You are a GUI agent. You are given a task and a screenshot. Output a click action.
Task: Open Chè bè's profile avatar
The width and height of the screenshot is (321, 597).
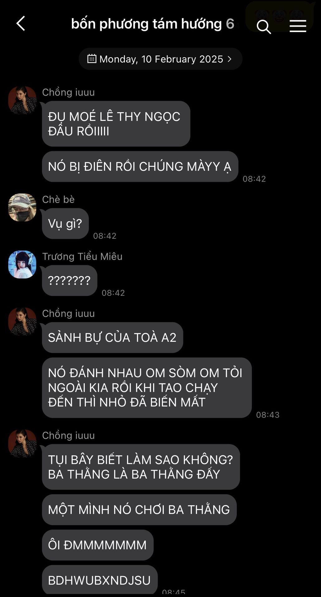22,207
